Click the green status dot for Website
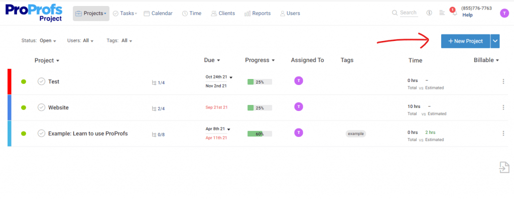Viewport: 514px width, 199px height. 24,107
